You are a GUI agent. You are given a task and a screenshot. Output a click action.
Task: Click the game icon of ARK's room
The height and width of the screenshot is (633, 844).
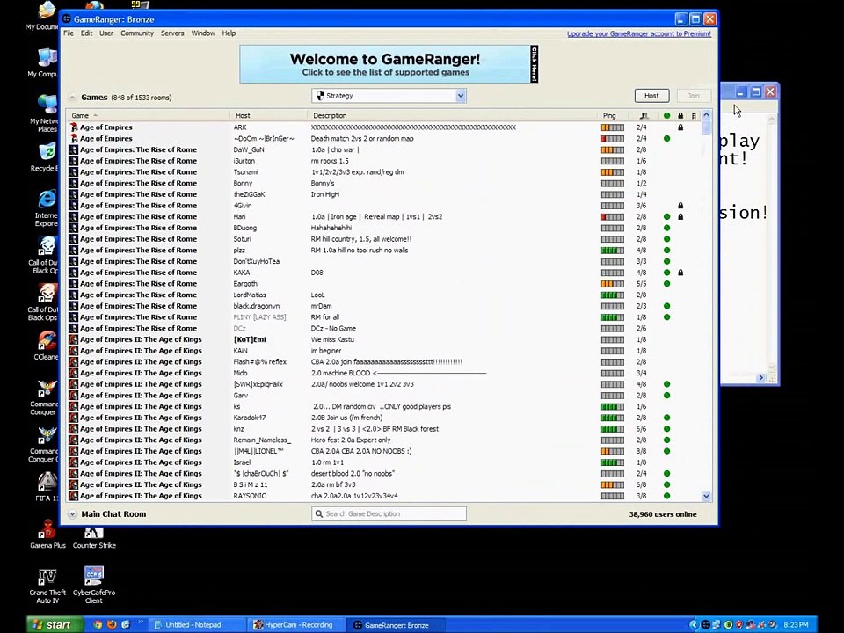(74, 127)
